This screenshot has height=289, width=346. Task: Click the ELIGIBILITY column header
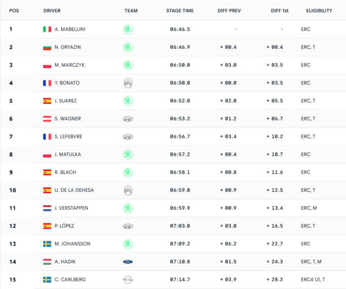tap(319, 10)
